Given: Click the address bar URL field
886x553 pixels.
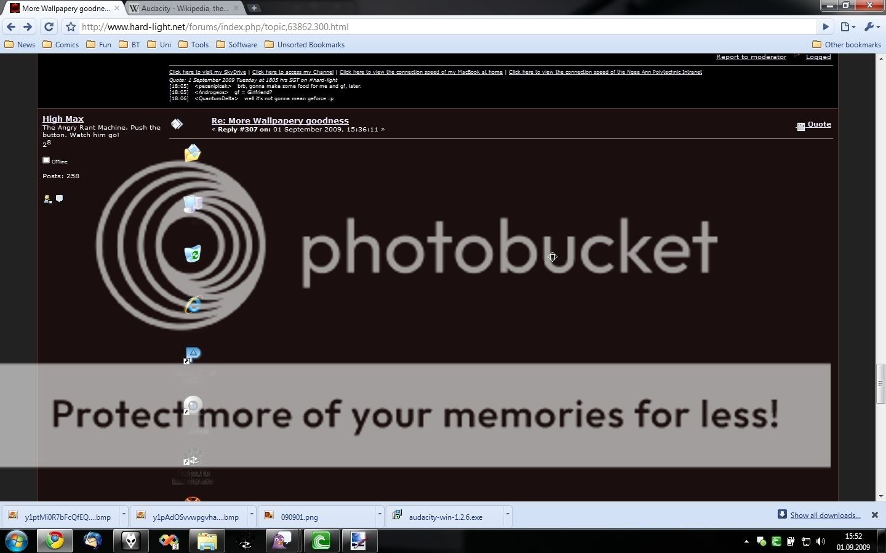Looking at the screenshot, I should (x=448, y=27).
